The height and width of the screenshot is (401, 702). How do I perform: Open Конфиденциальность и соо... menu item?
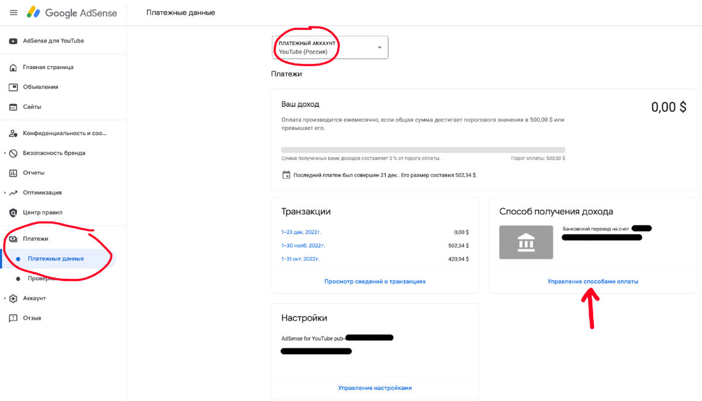(x=63, y=133)
